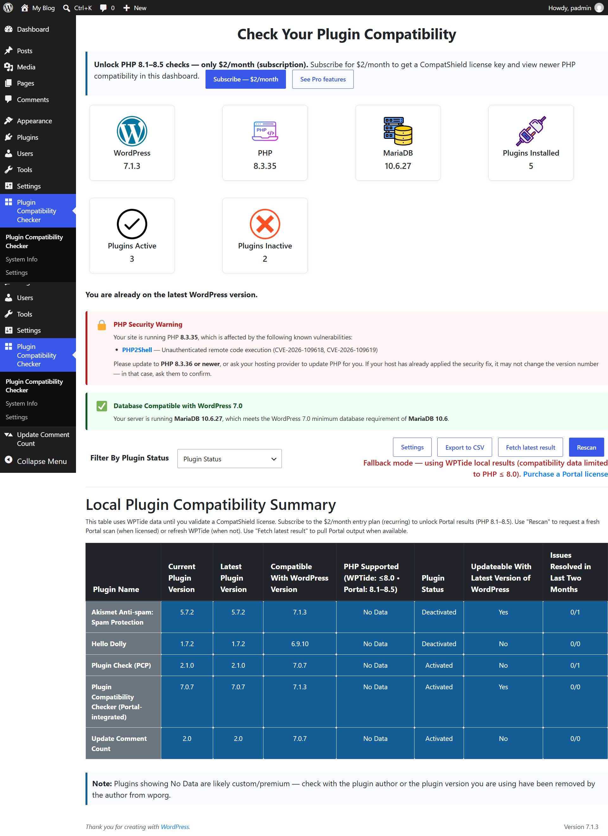Viewport: 608px width, 836px height.
Task: Click the Plugin Status column header
Action: pyautogui.click(x=439, y=572)
